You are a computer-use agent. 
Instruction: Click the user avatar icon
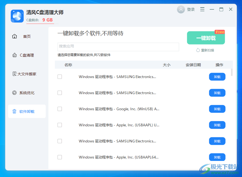tap(181, 9)
